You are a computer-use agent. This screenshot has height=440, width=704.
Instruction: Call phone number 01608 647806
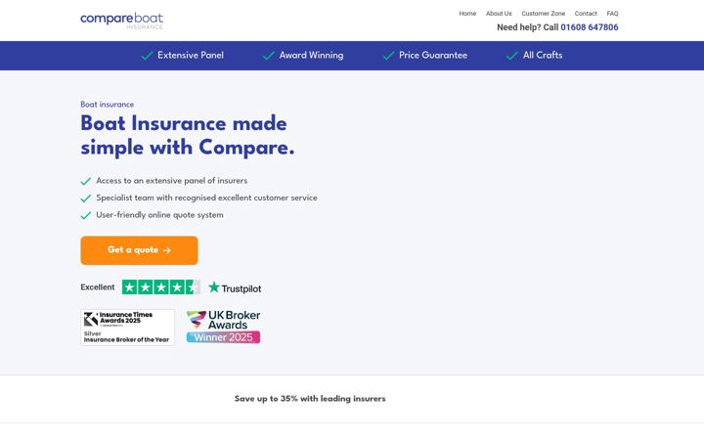[590, 27]
